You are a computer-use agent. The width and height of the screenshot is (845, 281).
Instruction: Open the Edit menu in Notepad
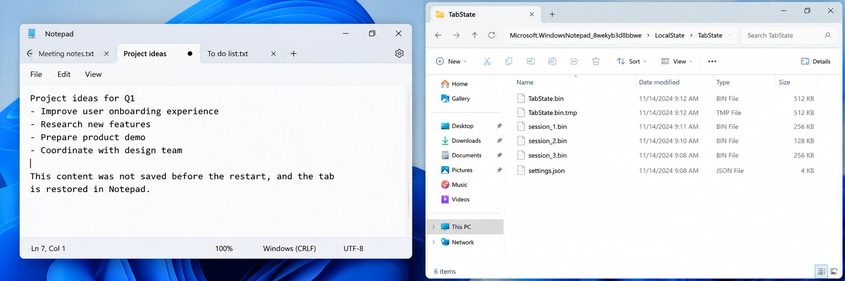[64, 74]
